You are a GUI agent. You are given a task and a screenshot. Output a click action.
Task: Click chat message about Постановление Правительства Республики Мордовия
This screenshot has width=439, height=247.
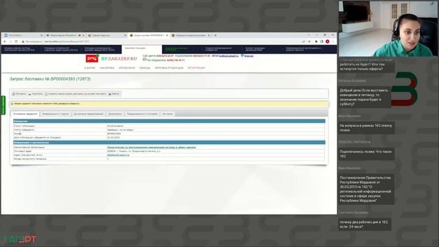tap(366, 189)
